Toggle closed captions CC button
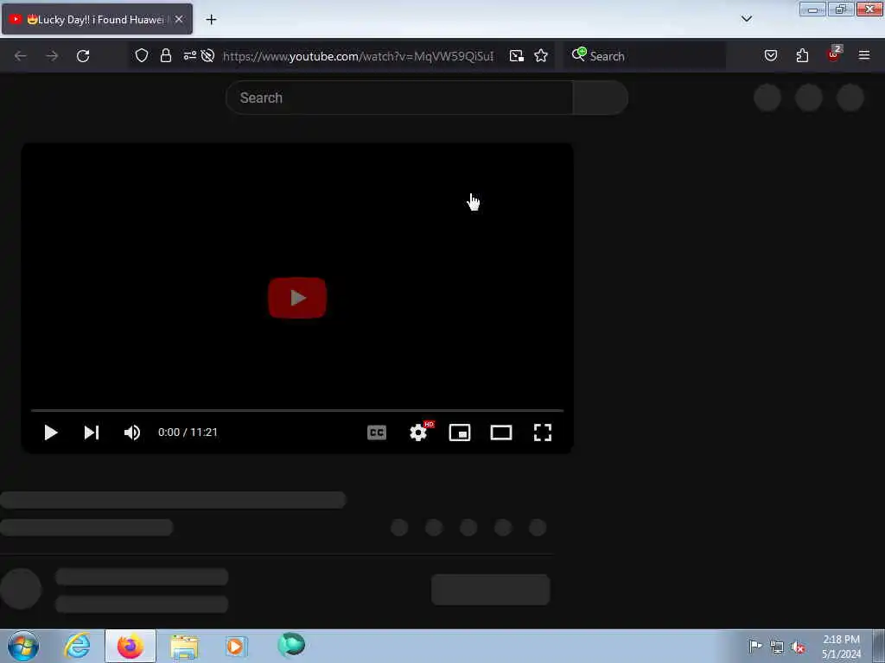The image size is (885, 663). point(377,433)
